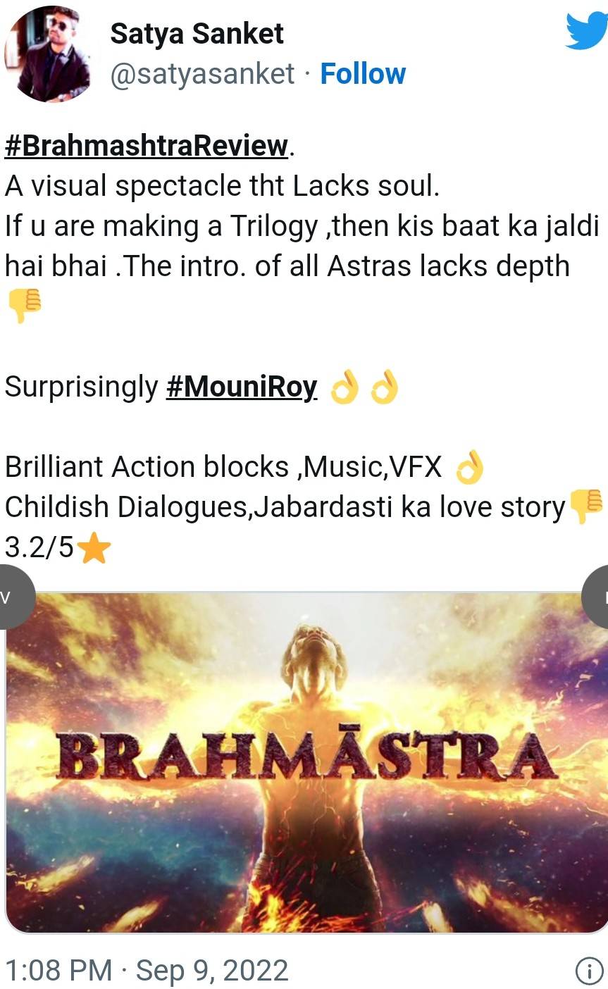608x989 pixels.
Task: Click the @satyasanket handle
Action: tap(202, 74)
